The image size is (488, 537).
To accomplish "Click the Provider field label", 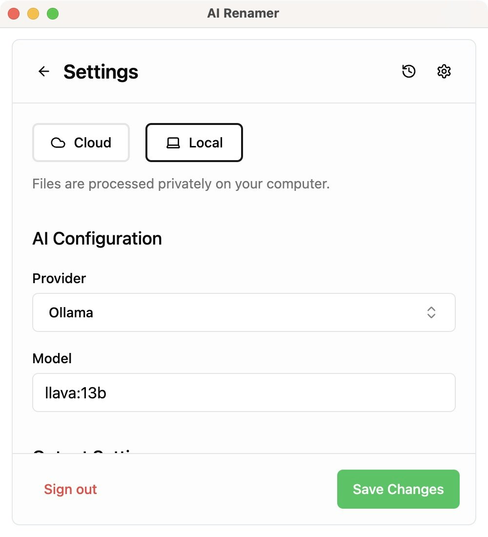I will [x=59, y=278].
